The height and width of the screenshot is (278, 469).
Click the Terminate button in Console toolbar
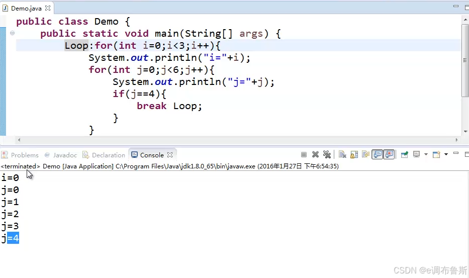tap(304, 155)
